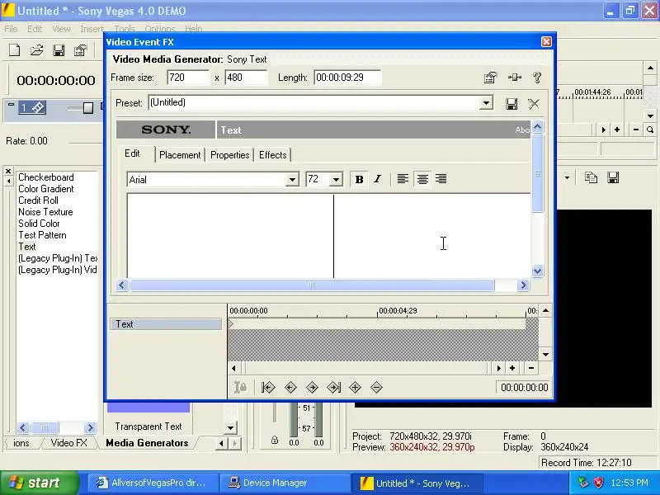Open the font name dropdown
The image size is (660, 495).
[292, 180]
